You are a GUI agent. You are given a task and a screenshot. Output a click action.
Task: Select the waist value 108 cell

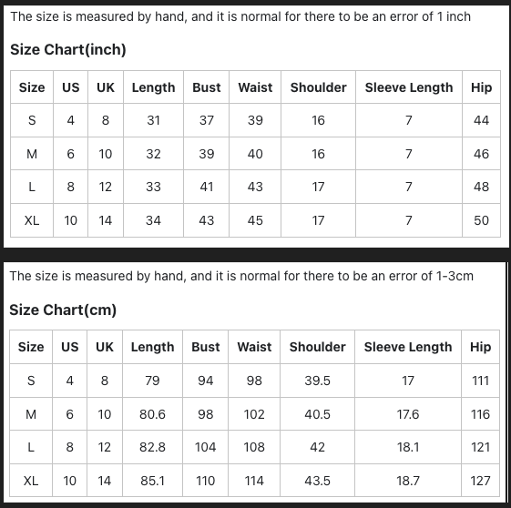[x=254, y=447]
